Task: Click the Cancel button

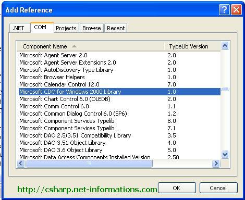Action: pos(218,188)
